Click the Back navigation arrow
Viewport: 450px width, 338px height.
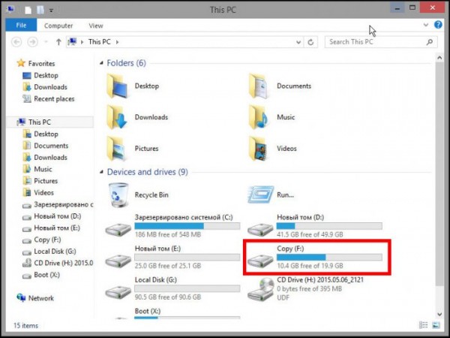pos(16,42)
